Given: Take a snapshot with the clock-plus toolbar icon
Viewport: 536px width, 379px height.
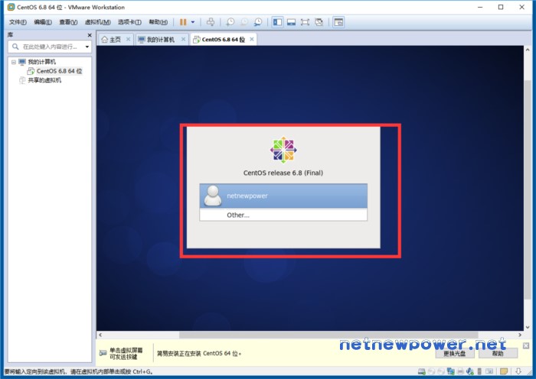Looking at the screenshot, I should [230, 22].
